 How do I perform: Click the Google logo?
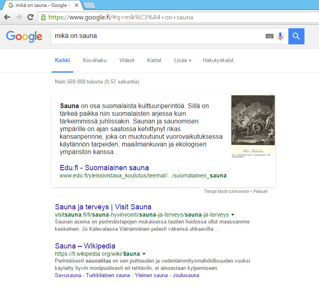[x=24, y=36]
